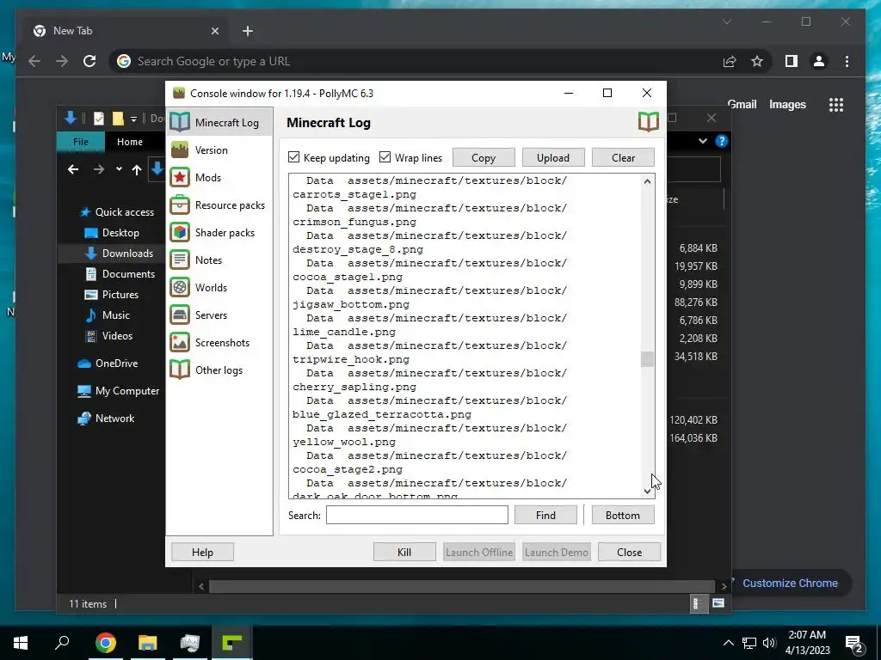The image size is (881, 660).
Task: Copy the Minecraft log
Action: [x=484, y=158]
